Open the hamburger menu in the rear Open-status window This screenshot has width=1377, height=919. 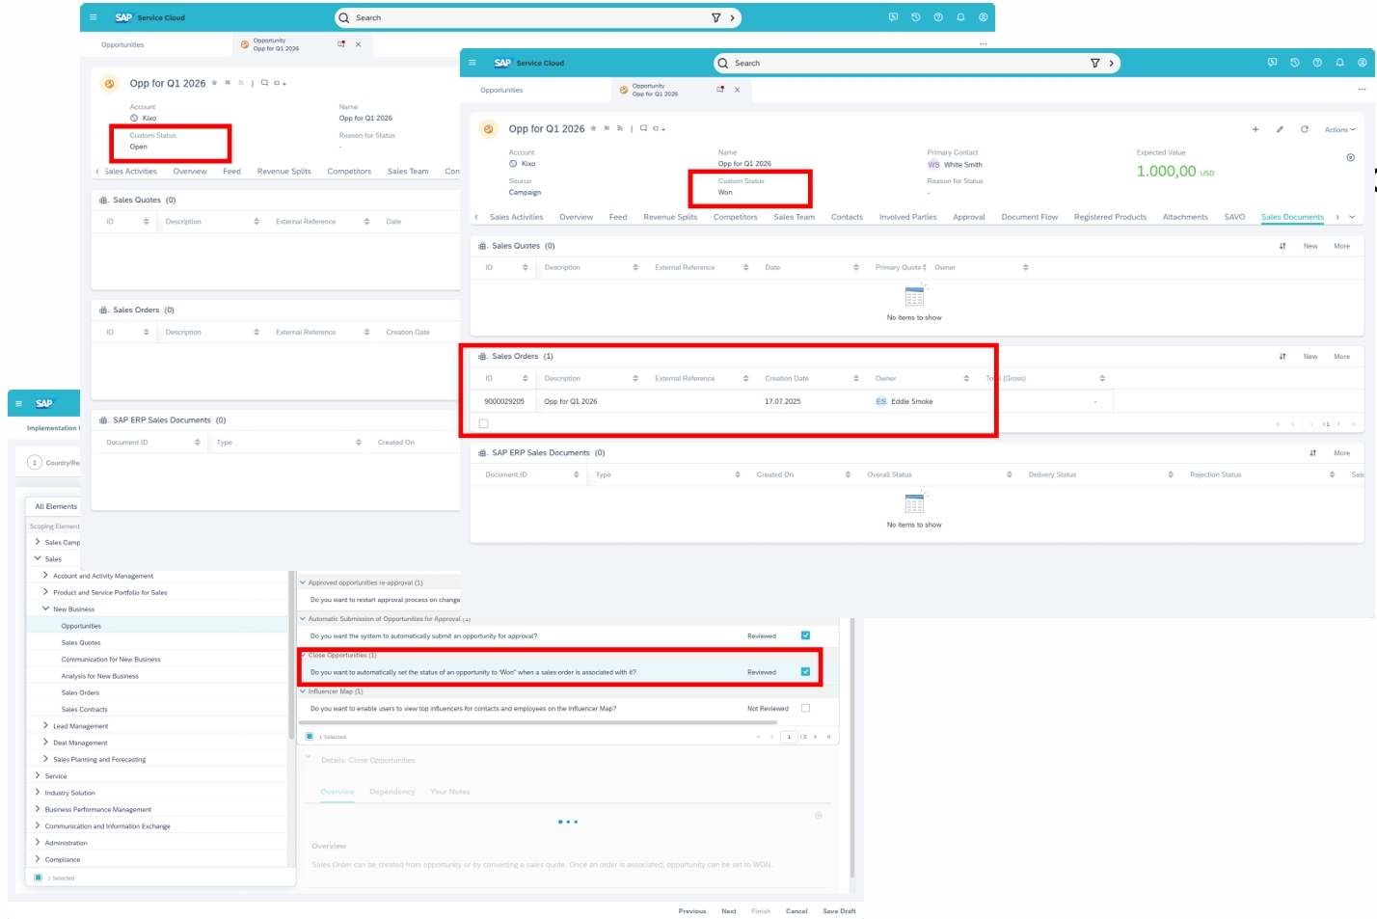94,17
